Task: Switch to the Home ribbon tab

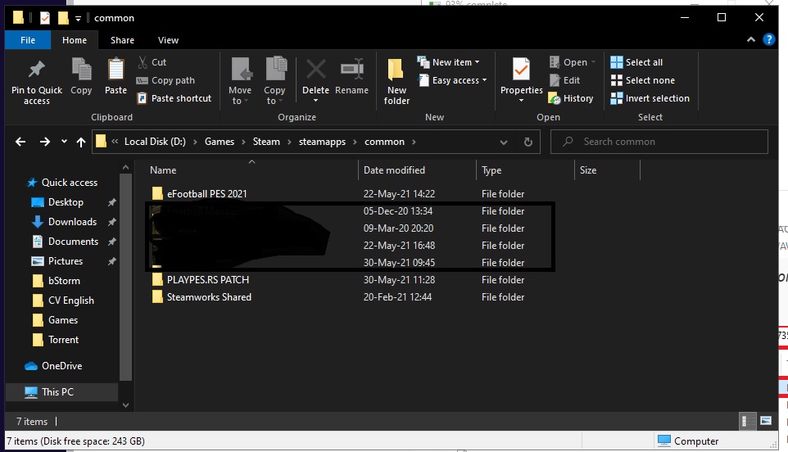Action: (75, 40)
